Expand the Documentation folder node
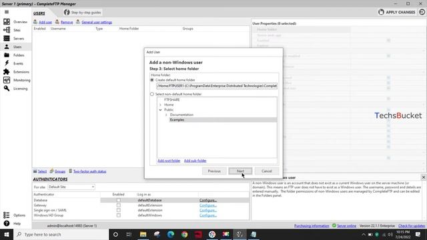 [166, 115]
